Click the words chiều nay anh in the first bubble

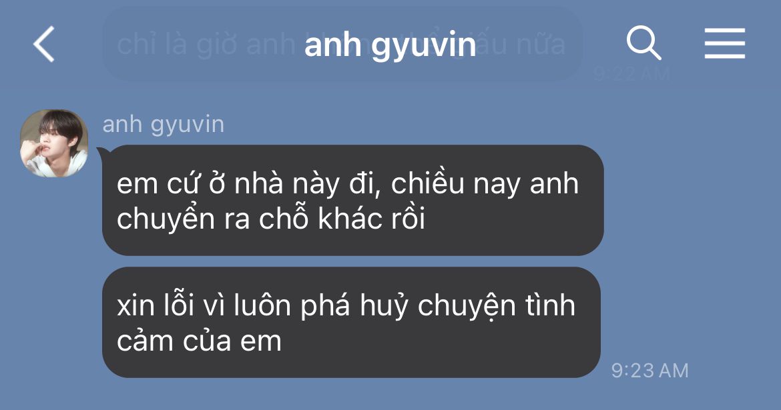(x=485, y=183)
